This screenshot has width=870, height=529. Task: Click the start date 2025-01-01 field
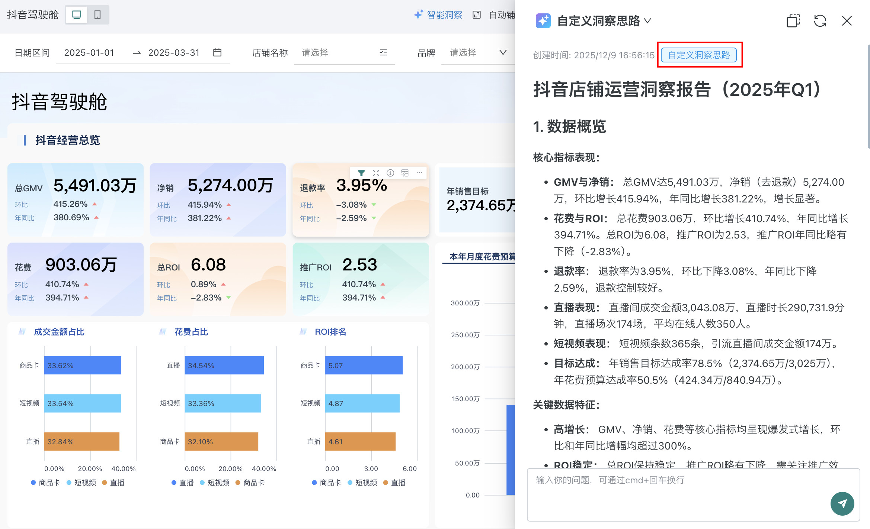(x=89, y=53)
